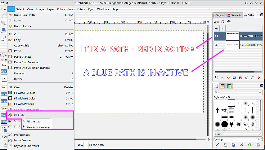The width and height of the screenshot is (265, 150).
Task: Select the black star brush
Action: click(231, 124)
